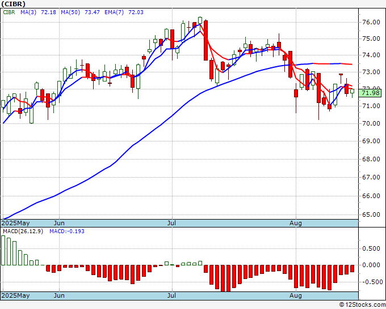Viewport: 386px width, 309px height.
Task: Click the 68.00 price axis label
Action: point(371,159)
